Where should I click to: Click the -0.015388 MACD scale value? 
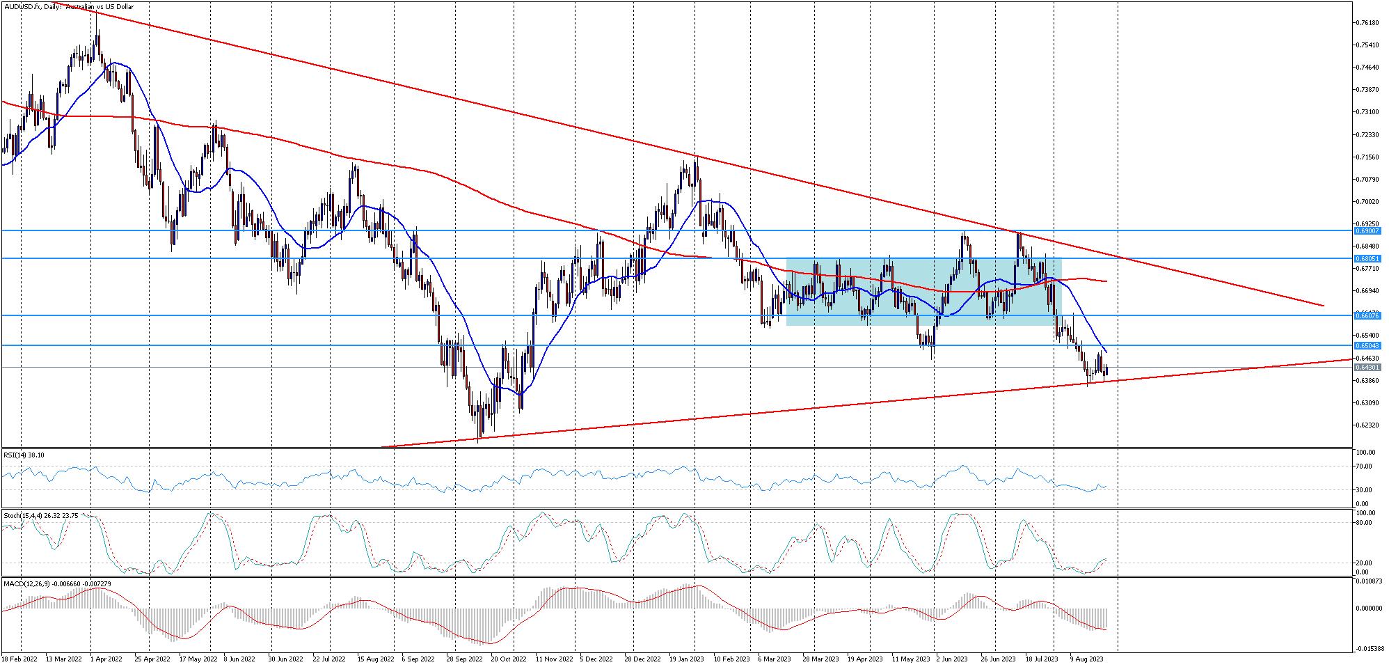point(1370,649)
